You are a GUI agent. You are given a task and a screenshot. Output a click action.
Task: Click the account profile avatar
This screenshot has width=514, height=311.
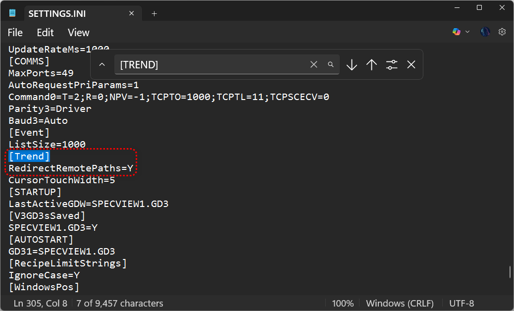485,32
